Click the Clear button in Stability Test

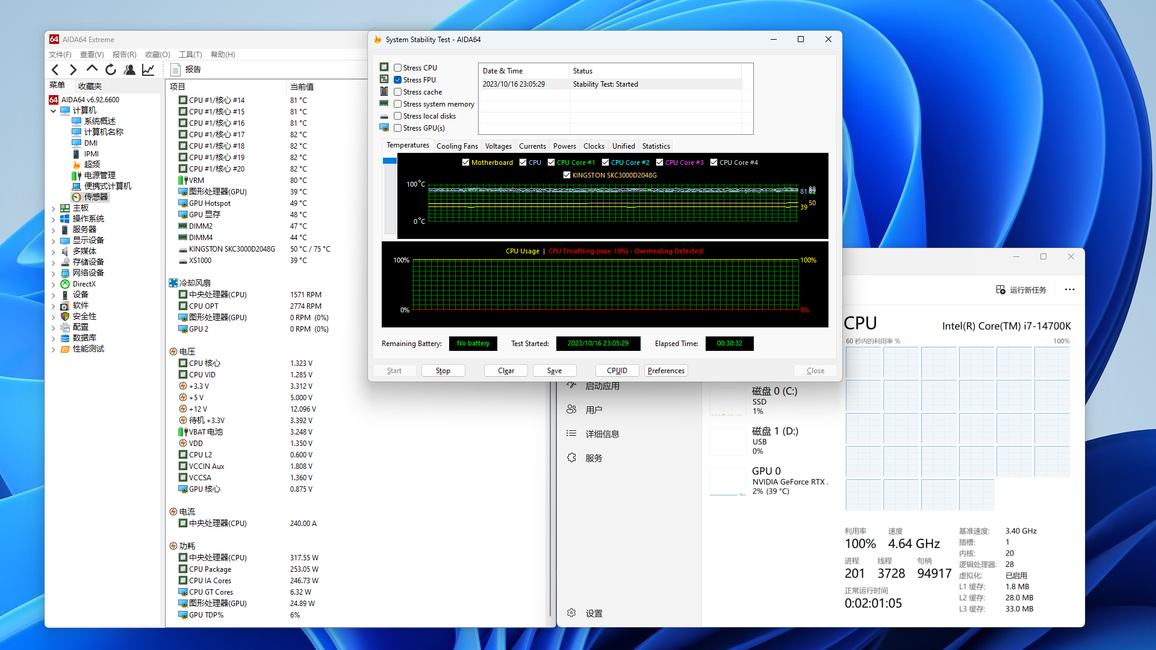[x=506, y=371]
